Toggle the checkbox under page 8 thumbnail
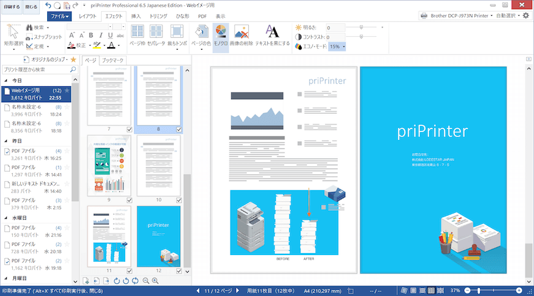Image resolution: width=534 pixels, height=296 pixels. point(179,129)
